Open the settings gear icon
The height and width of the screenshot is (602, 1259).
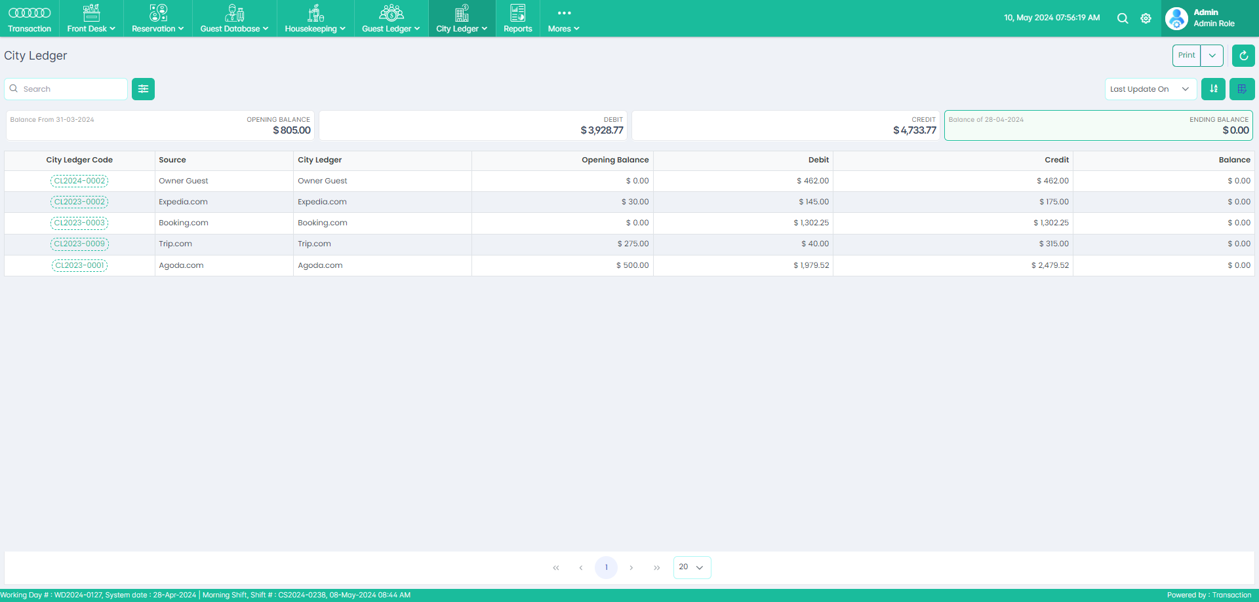[x=1146, y=18]
